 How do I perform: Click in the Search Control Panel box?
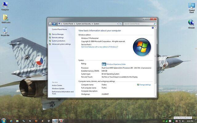(x=138, y=24)
